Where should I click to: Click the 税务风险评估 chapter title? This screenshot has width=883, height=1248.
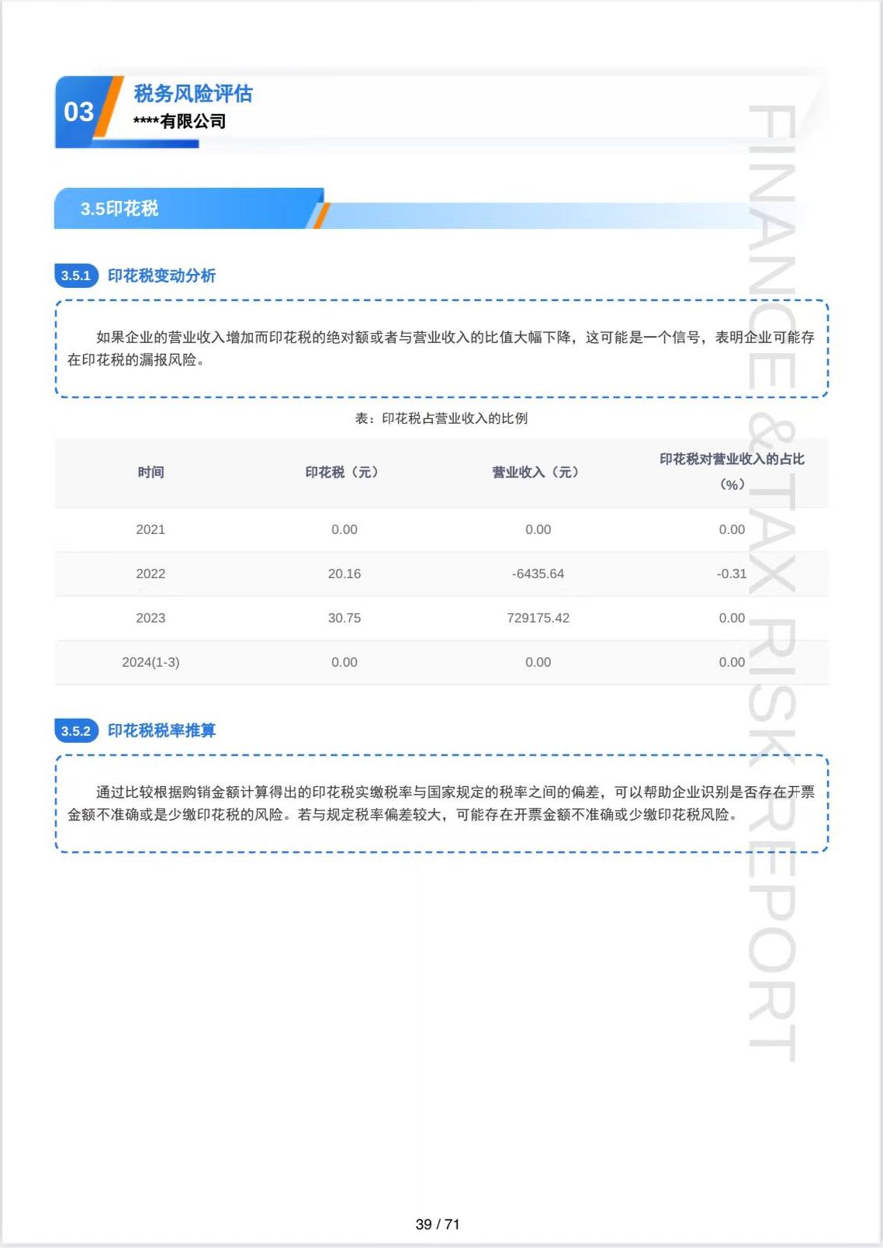pos(193,94)
